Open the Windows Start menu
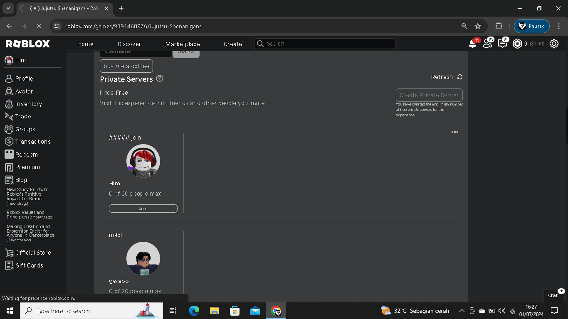Viewport: 568px width, 319px height. [x=10, y=311]
